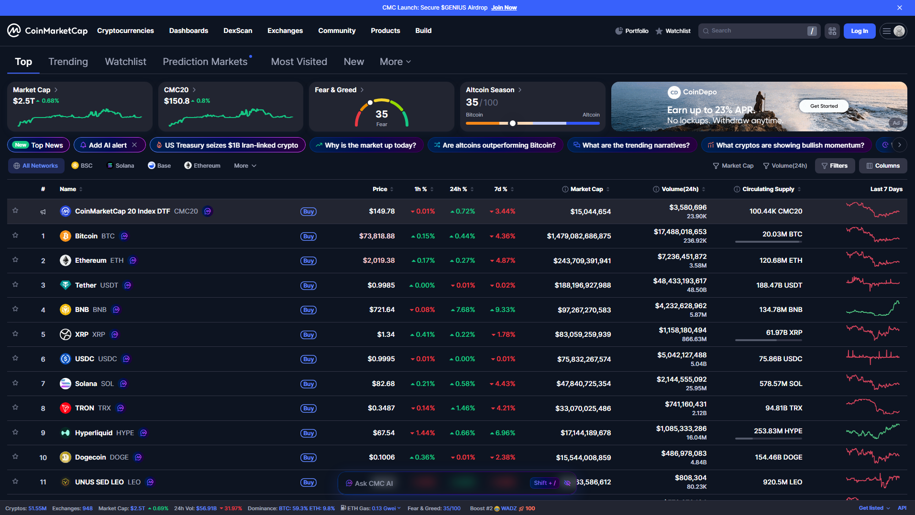Click the CMC20 index logo icon
Image resolution: width=915 pixels, height=515 pixels.
(66, 211)
